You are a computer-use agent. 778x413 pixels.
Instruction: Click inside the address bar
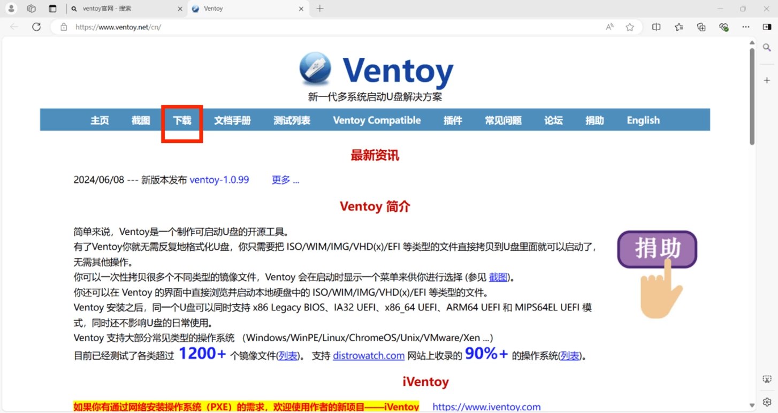(x=214, y=27)
